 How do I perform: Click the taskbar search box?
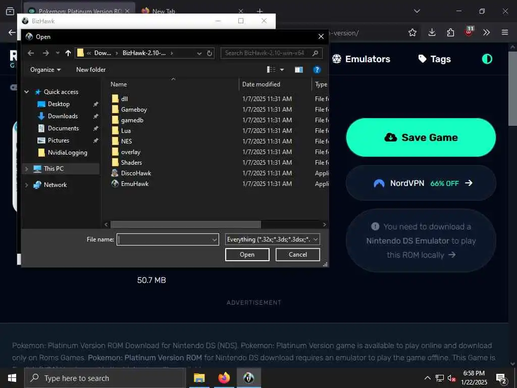point(105,378)
